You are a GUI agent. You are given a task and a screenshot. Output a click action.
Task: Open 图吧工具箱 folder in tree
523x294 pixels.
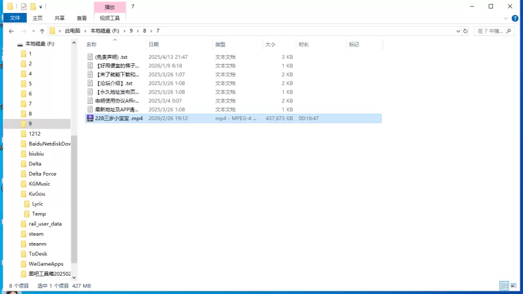point(50,274)
